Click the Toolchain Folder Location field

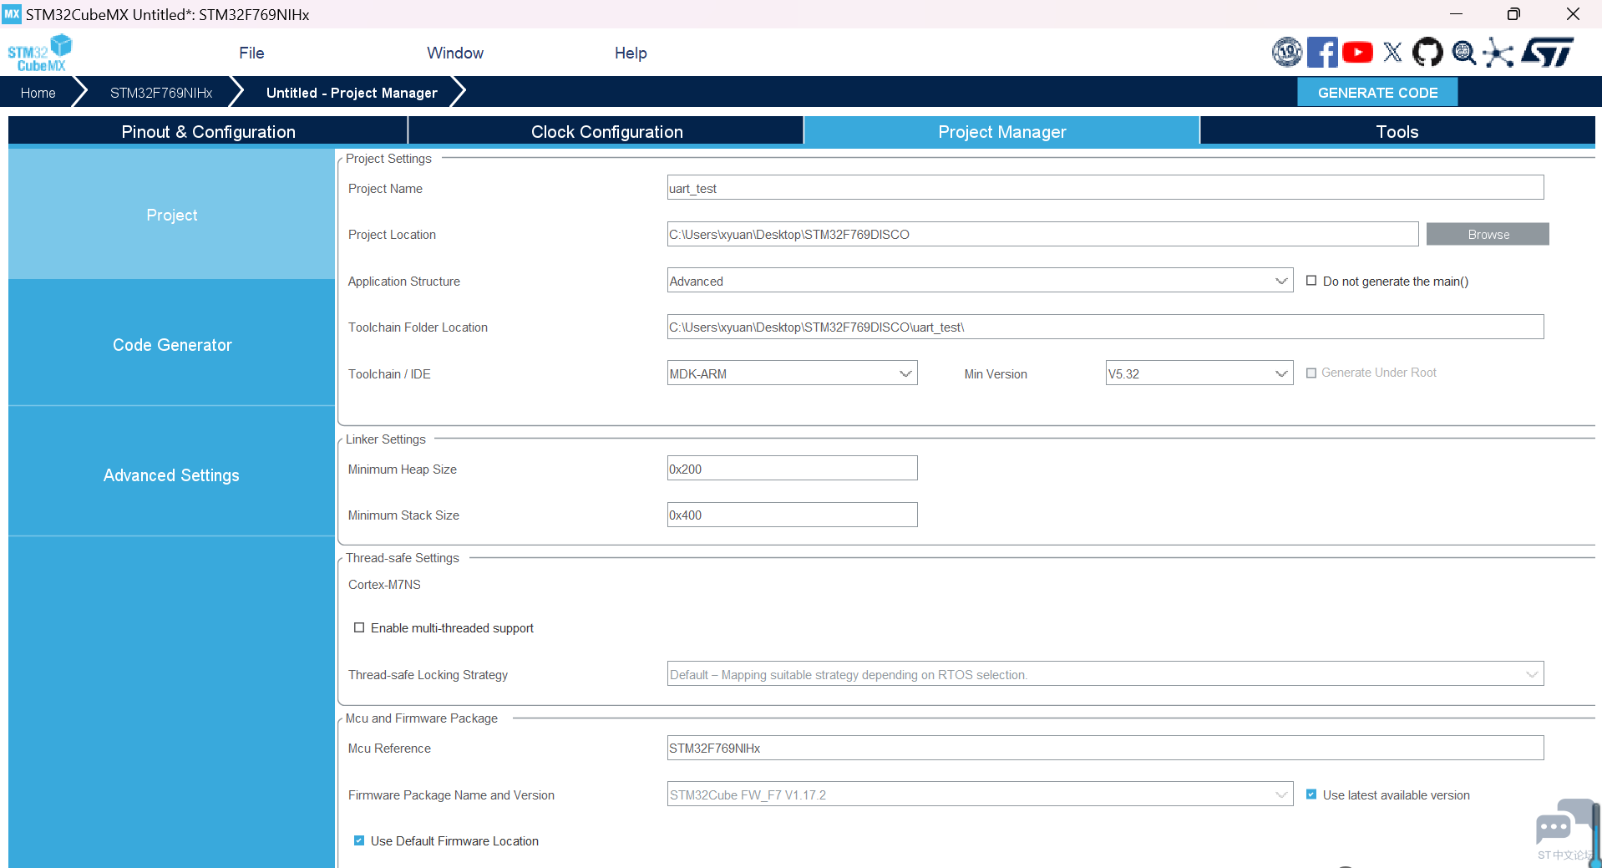[x=1105, y=327]
